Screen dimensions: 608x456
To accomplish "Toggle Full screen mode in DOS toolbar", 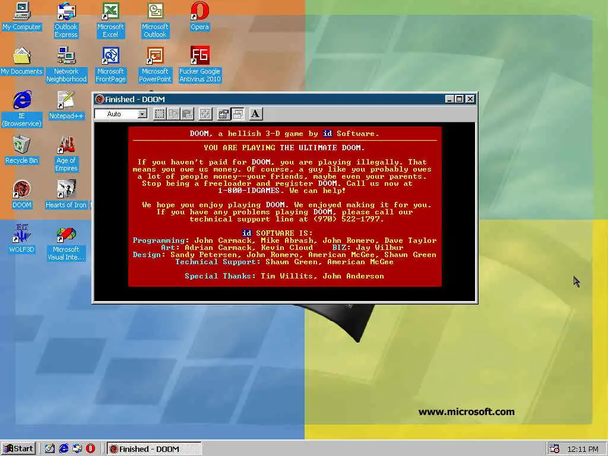I will [x=205, y=113].
